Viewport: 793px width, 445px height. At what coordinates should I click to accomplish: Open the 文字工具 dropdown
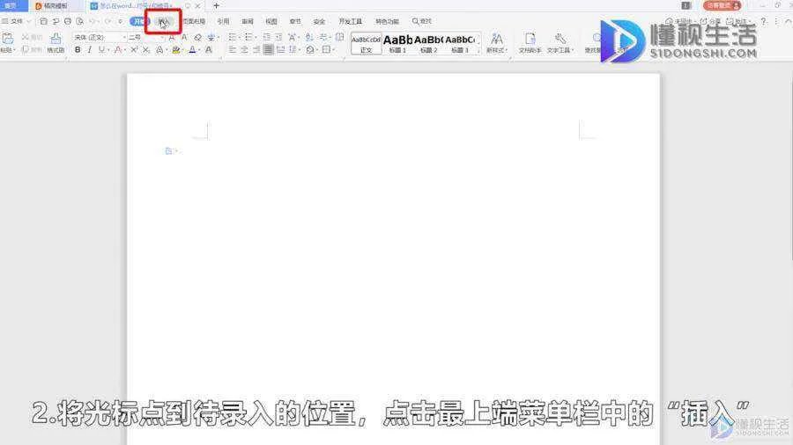pos(560,43)
